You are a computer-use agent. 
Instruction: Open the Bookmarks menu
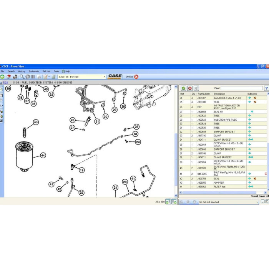tap(34, 71)
